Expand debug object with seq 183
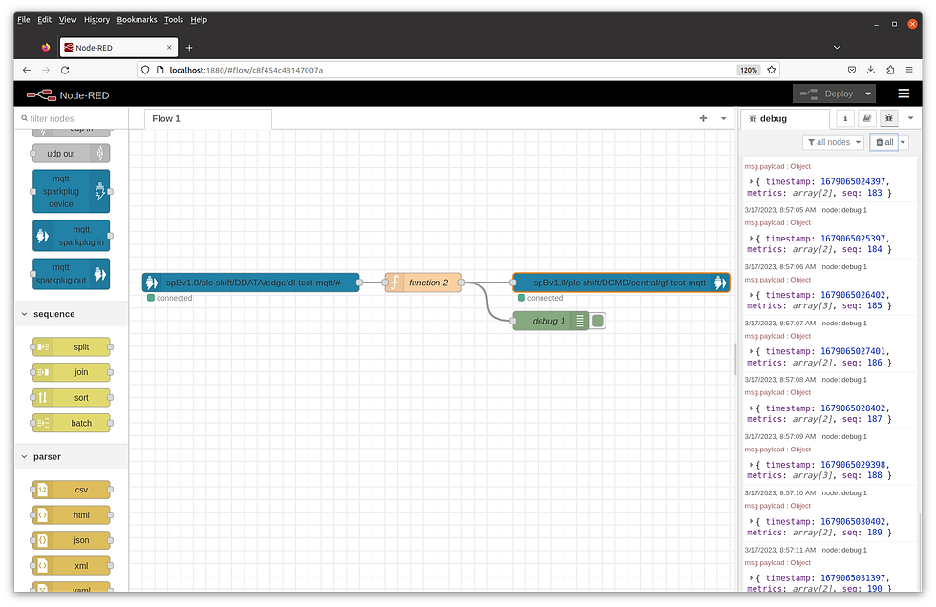The image size is (936, 607). (751, 181)
